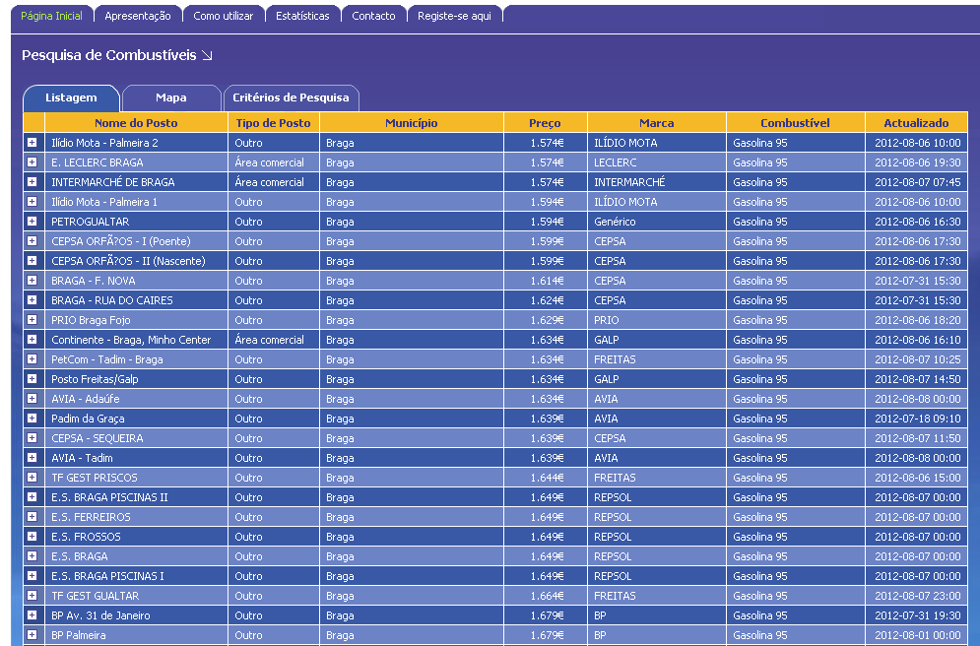Expand the TF GEST GUALTAR row

click(x=32, y=596)
